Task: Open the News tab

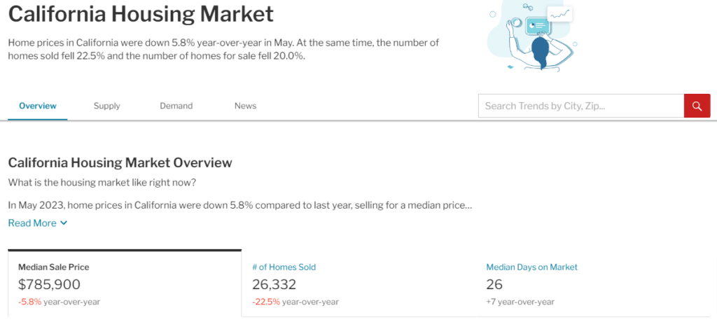Action: coord(245,106)
